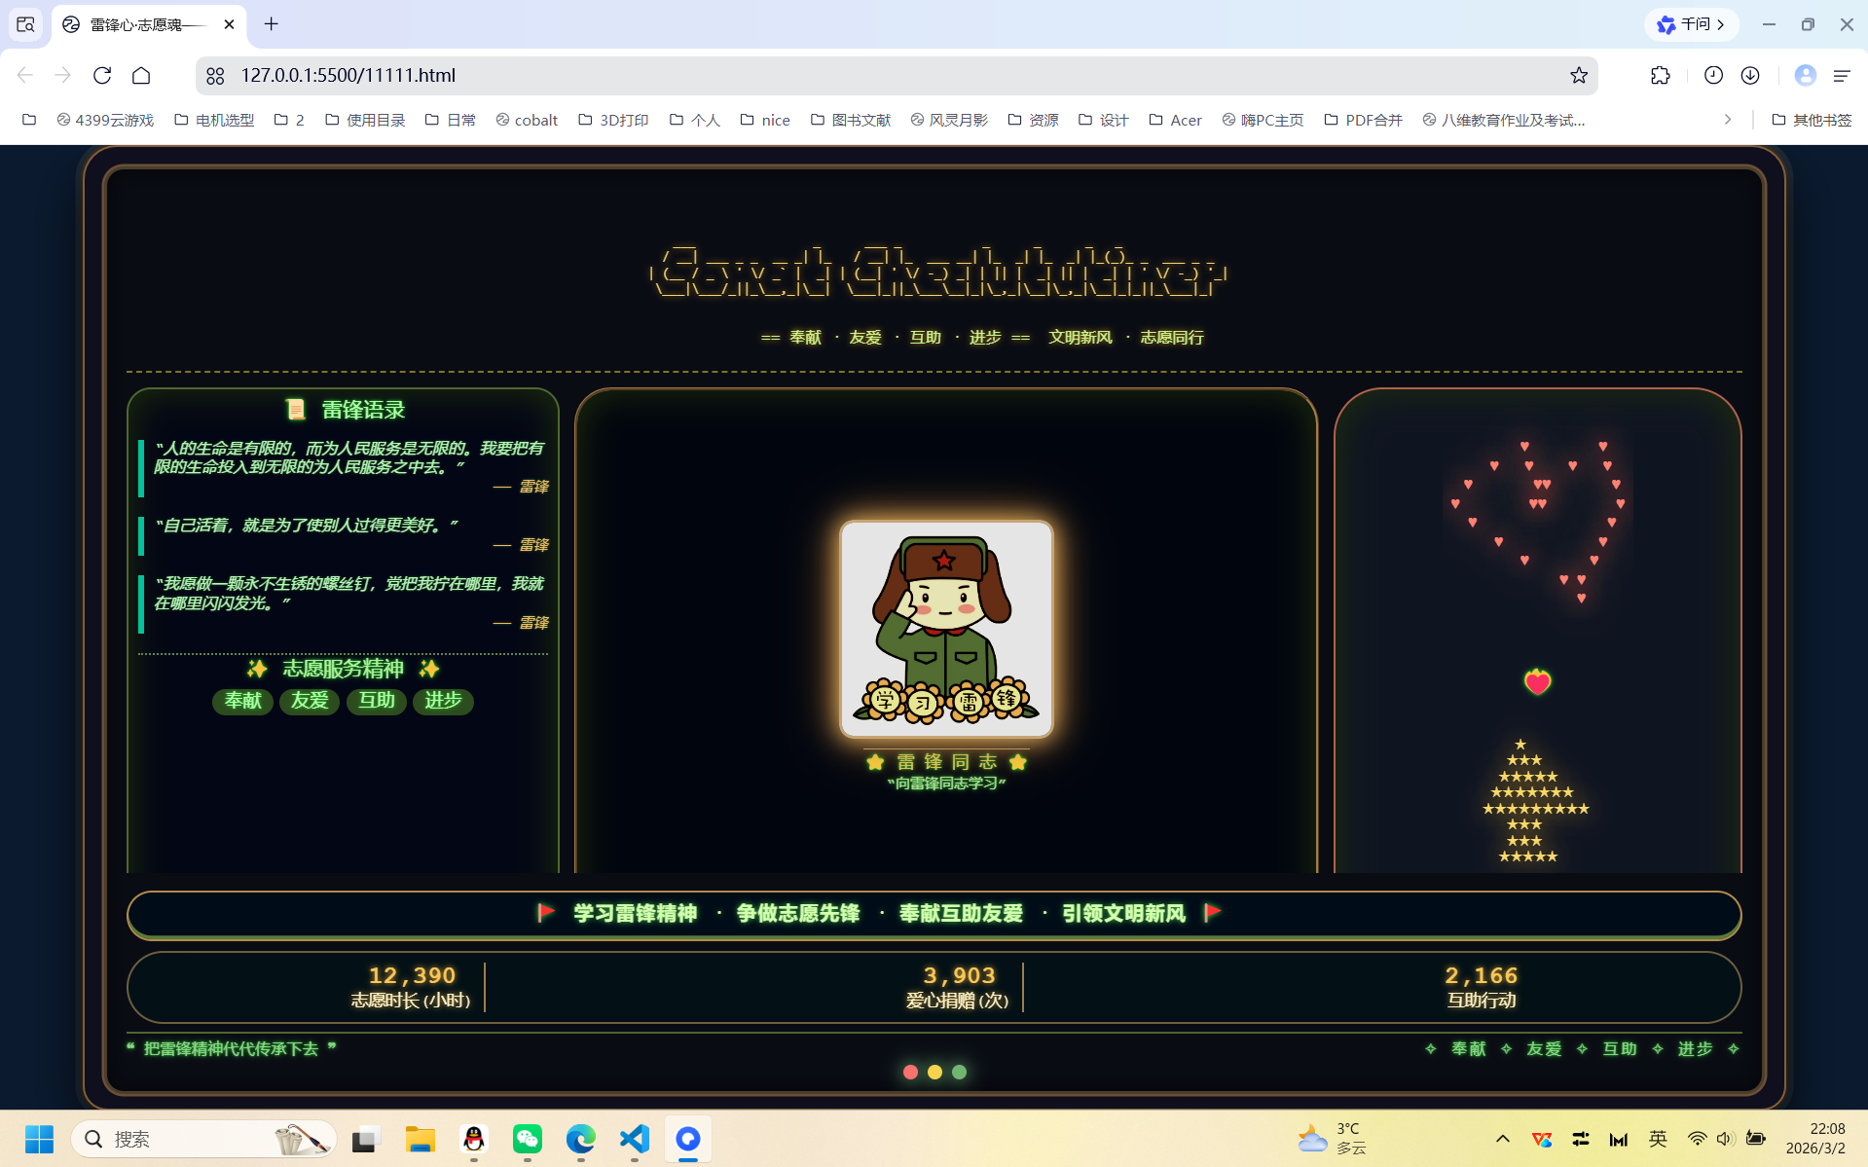This screenshot has height=1167, width=1868.
Task: Expand the bookmarks bar overflow chevron
Action: click(x=1727, y=120)
